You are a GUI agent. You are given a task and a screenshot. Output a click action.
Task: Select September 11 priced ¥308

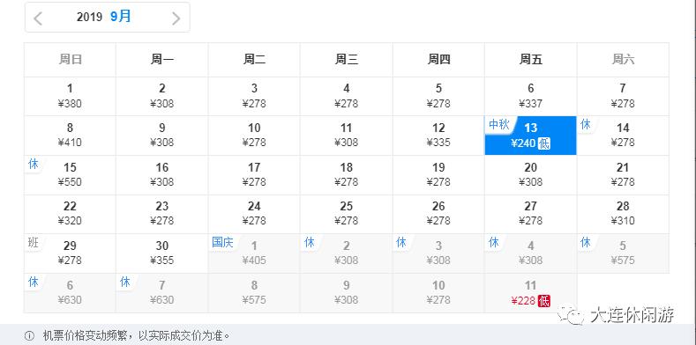[x=346, y=136]
